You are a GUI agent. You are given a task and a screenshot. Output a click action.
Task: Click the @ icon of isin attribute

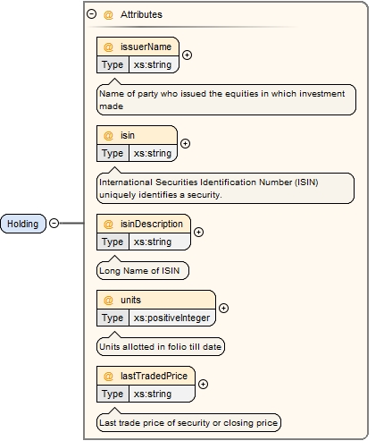pyautogui.click(x=108, y=135)
